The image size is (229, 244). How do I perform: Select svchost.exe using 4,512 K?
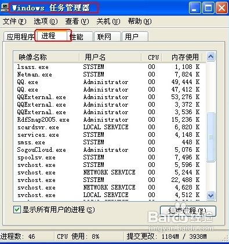point(110,195)
